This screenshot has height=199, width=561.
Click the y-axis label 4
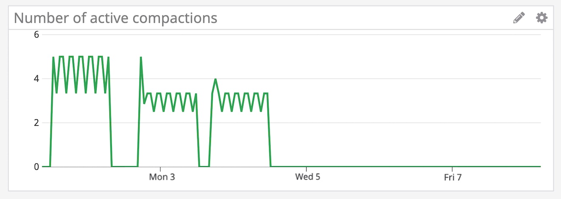click(x=36, y=79)
